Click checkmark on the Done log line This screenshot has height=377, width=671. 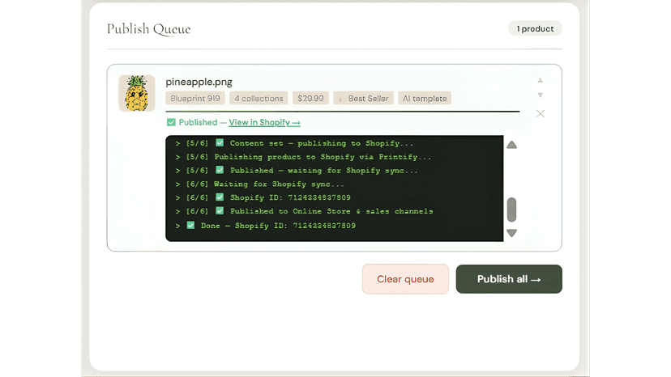coord(191,225)
